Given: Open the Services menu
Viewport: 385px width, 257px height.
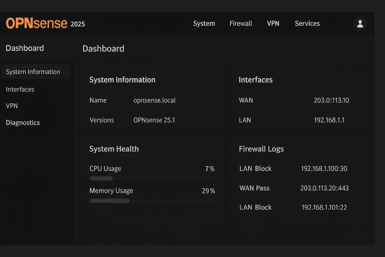Looking at the screenshot, I should [307, 23].
